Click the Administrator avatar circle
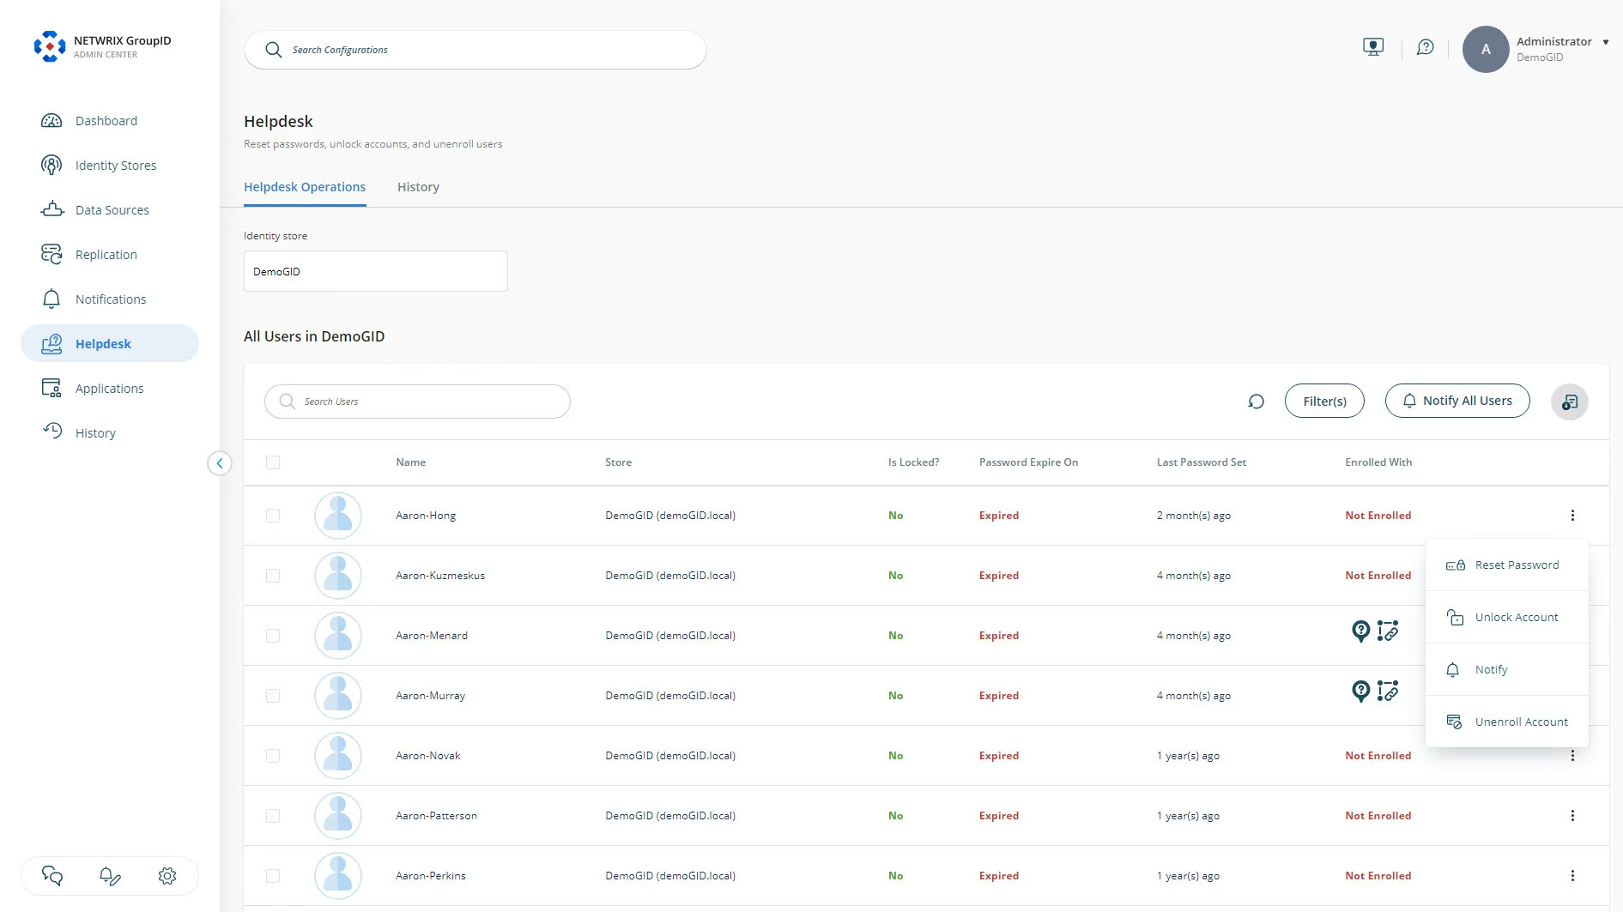Image resolution: width=1623 pixels, height=912 pixels. [1486, 49]
